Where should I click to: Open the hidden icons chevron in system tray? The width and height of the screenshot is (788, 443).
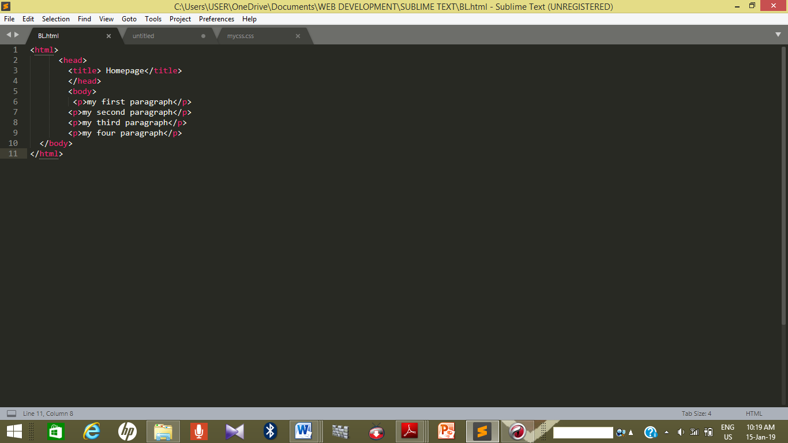[667, 431]
